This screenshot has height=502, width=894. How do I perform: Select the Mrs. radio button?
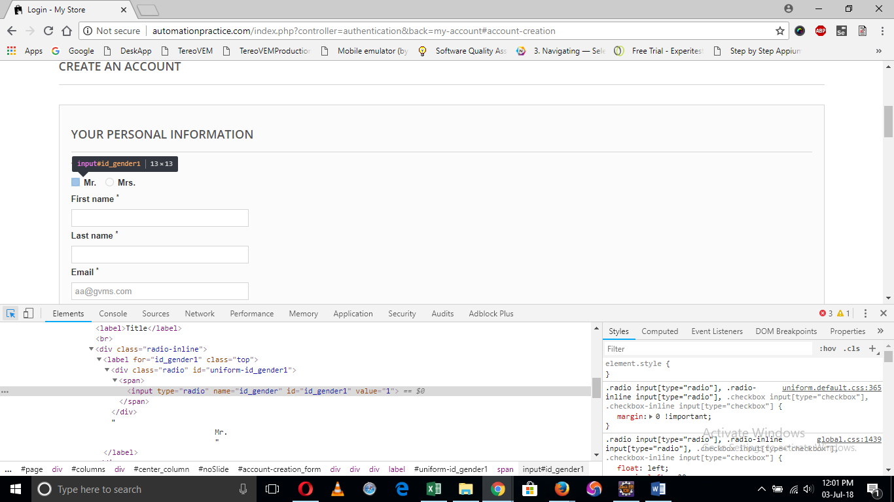tap(109, 182)
